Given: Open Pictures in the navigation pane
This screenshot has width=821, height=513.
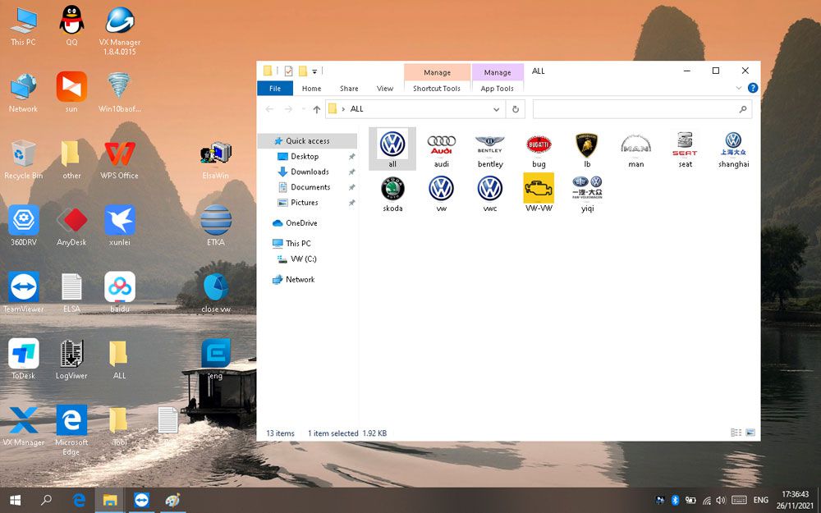Looking at the screenshot, I should tap(305, 203).
